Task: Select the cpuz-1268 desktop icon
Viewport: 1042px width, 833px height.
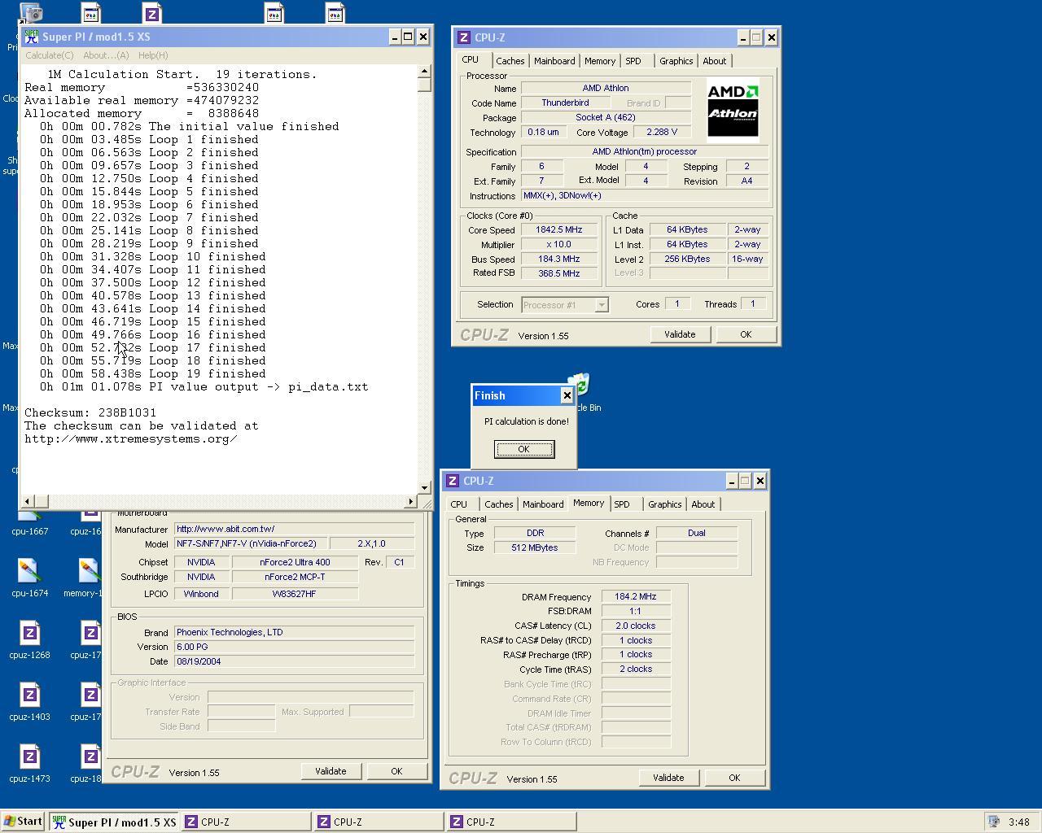Action: pyautogui.click(x=29, y=640)
